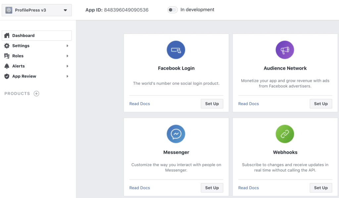The image size is (339, 198).
Task: Open the Roles menu item
Action: (37, 56)
